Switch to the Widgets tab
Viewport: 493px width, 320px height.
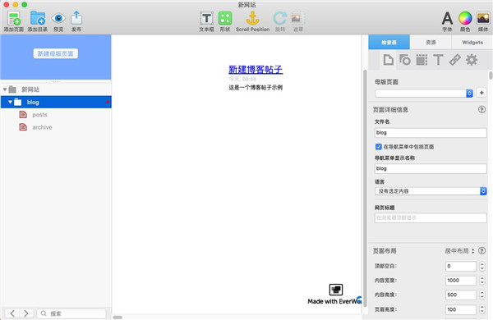point(472,42)
